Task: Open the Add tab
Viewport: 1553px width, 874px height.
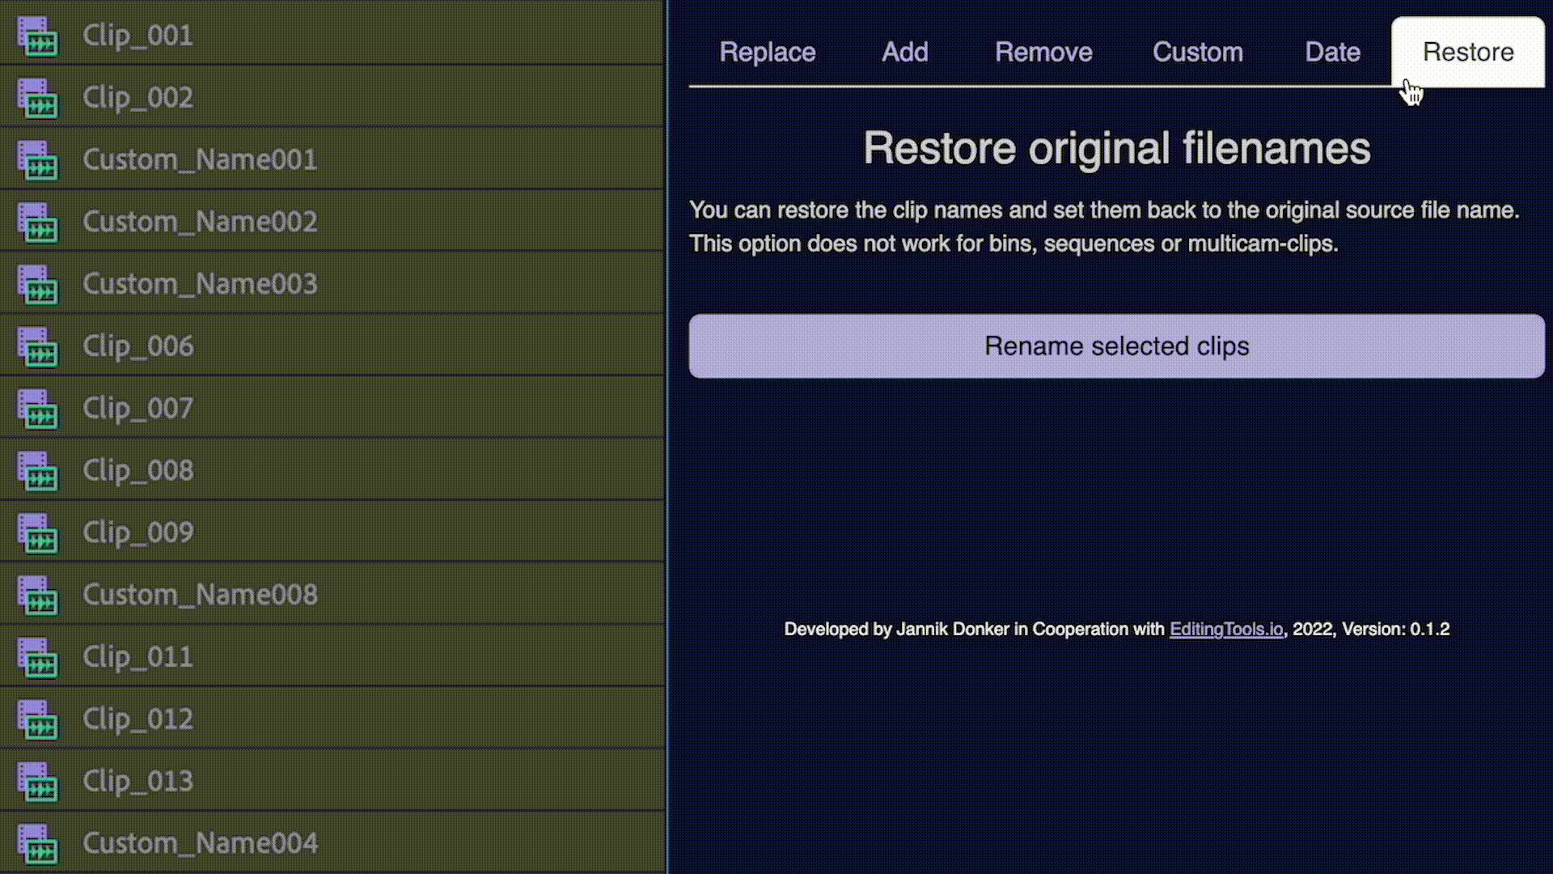Action: click(904, 52)
